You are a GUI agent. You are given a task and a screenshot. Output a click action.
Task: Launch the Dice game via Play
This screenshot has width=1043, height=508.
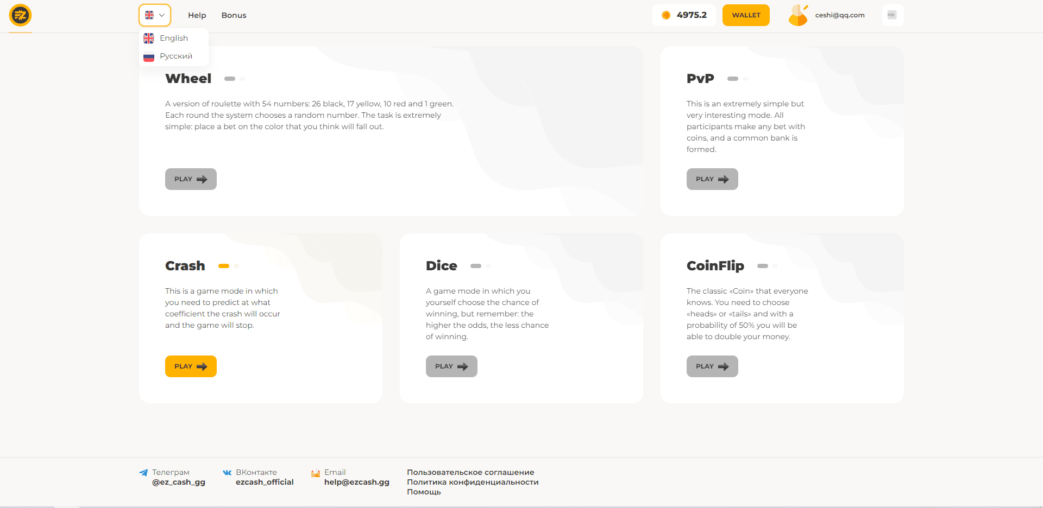coord(451,366)
